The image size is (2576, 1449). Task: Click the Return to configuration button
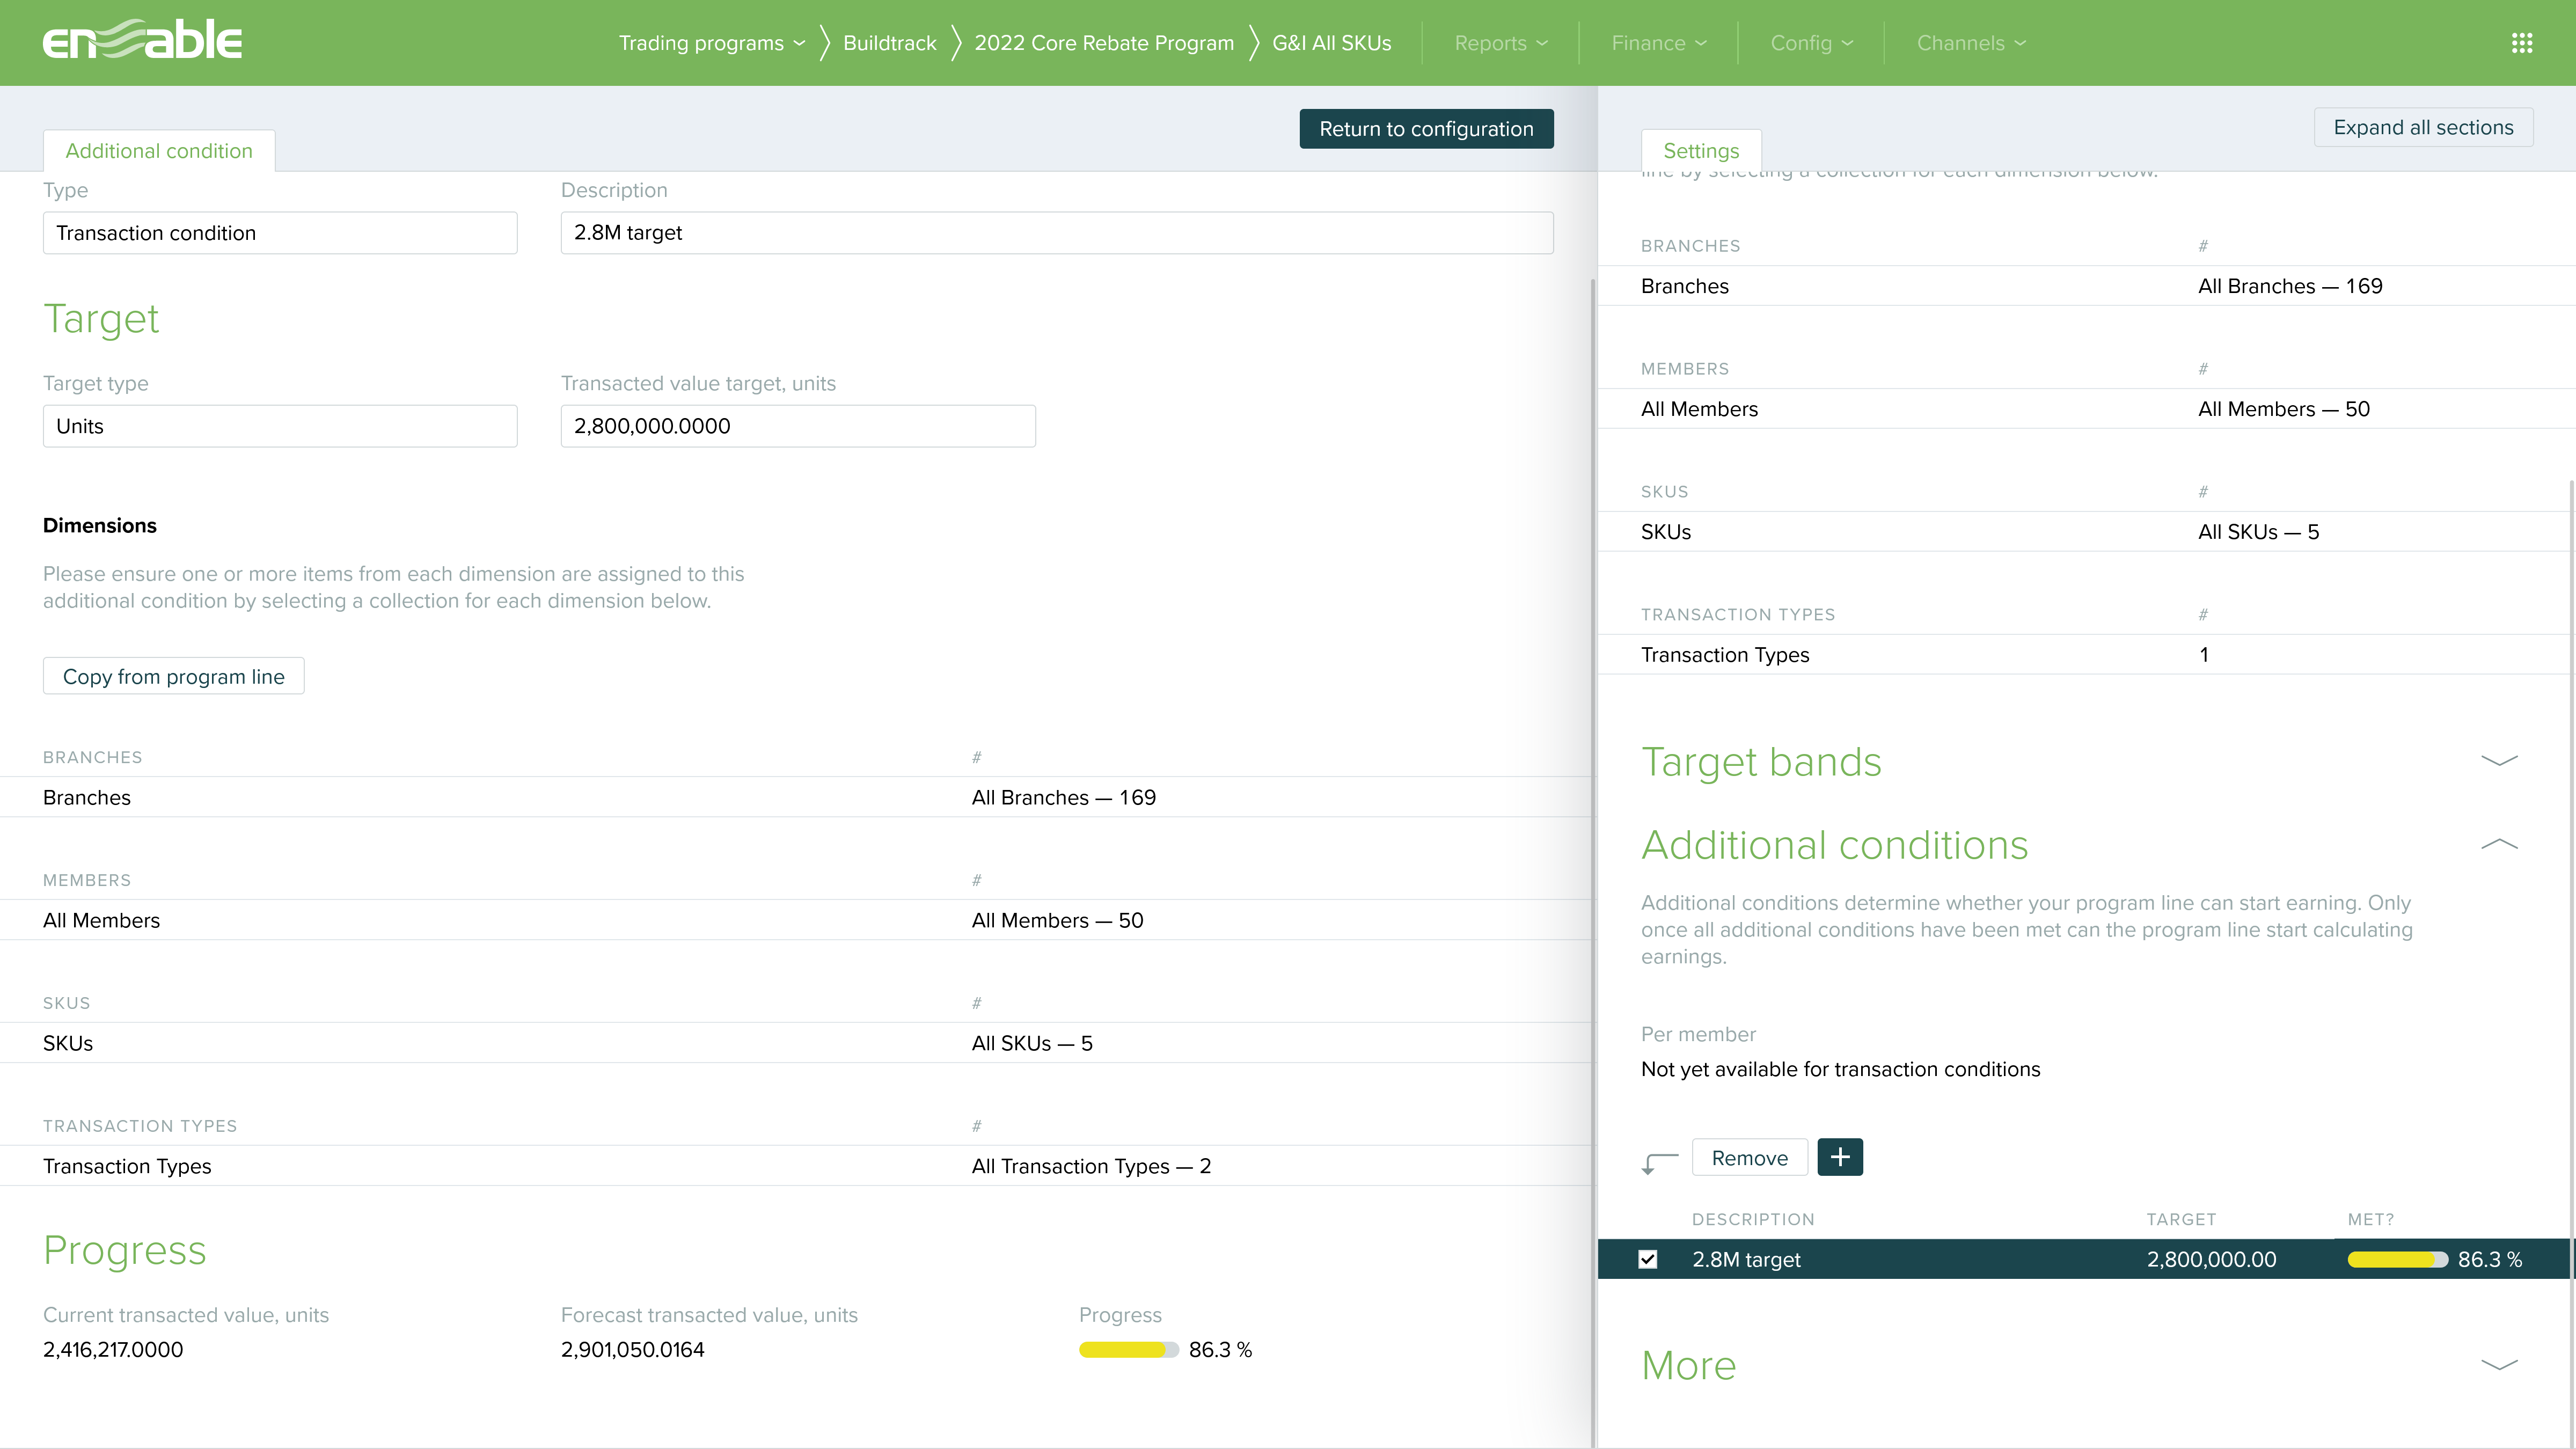pos(1425,129)
